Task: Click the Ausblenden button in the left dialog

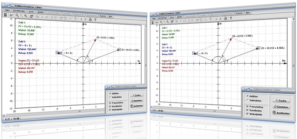Action: (x=137, y=106)
